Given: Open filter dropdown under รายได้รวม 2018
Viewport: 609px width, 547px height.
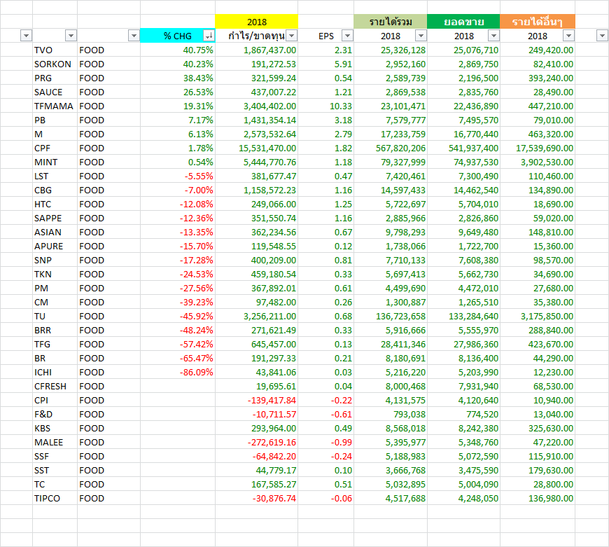Looking at the screenshot, I should (x=421, y=36).
